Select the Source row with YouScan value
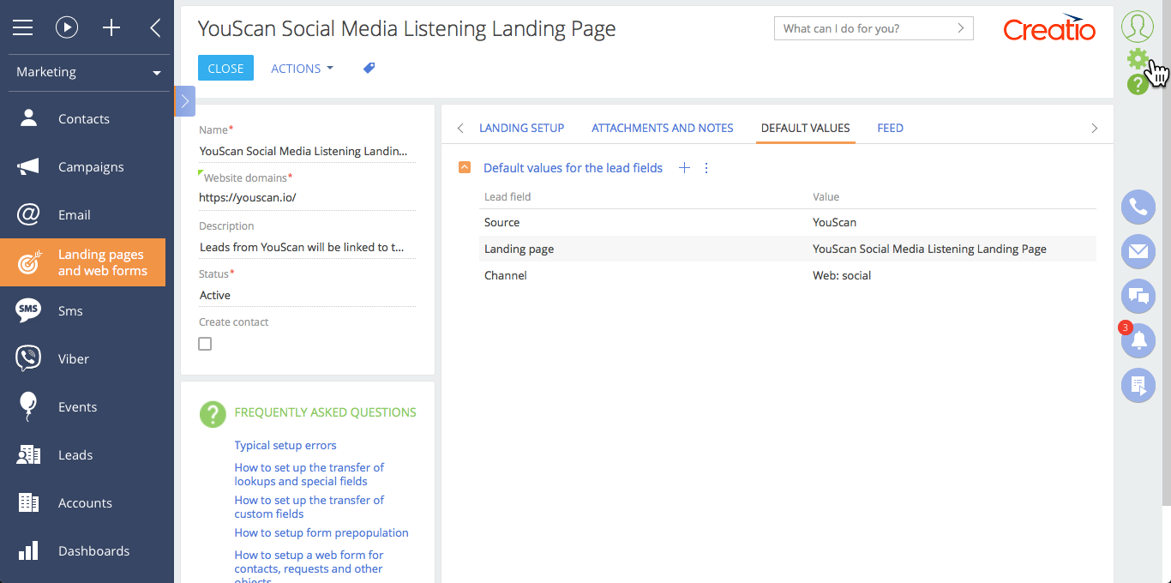1171x583 pixels. pyautogui.click(x=788, y=222)
